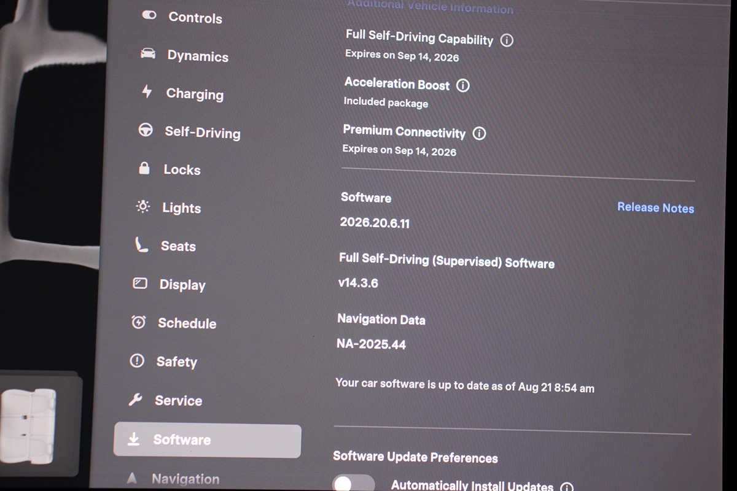The height and width of the screenshot is (491, 737).
Task: Tap the FSD version v14.3.6
Action: (x=358, y=283)
